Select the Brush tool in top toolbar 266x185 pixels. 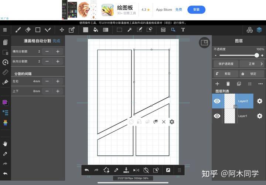point(18,30)
